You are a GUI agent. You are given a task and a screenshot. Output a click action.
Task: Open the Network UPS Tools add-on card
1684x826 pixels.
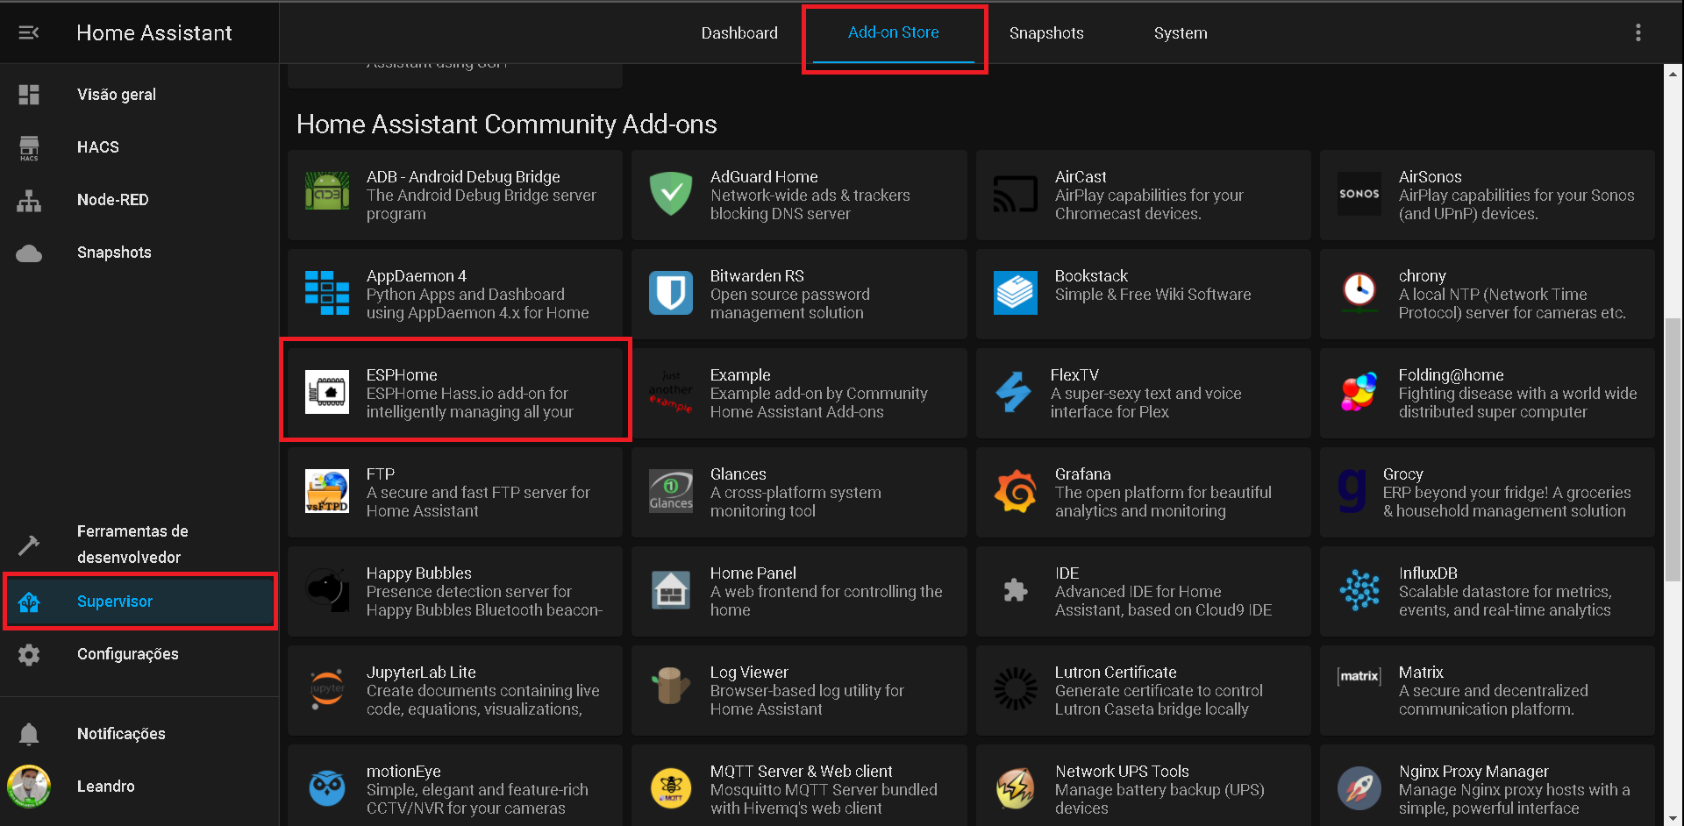pos(1144,786)
